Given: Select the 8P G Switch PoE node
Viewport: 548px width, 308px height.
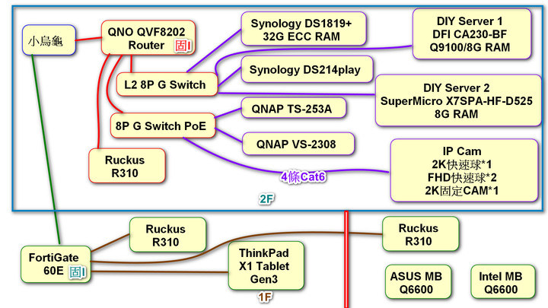Looking at the screenshot, I should [x=163, y=125].
